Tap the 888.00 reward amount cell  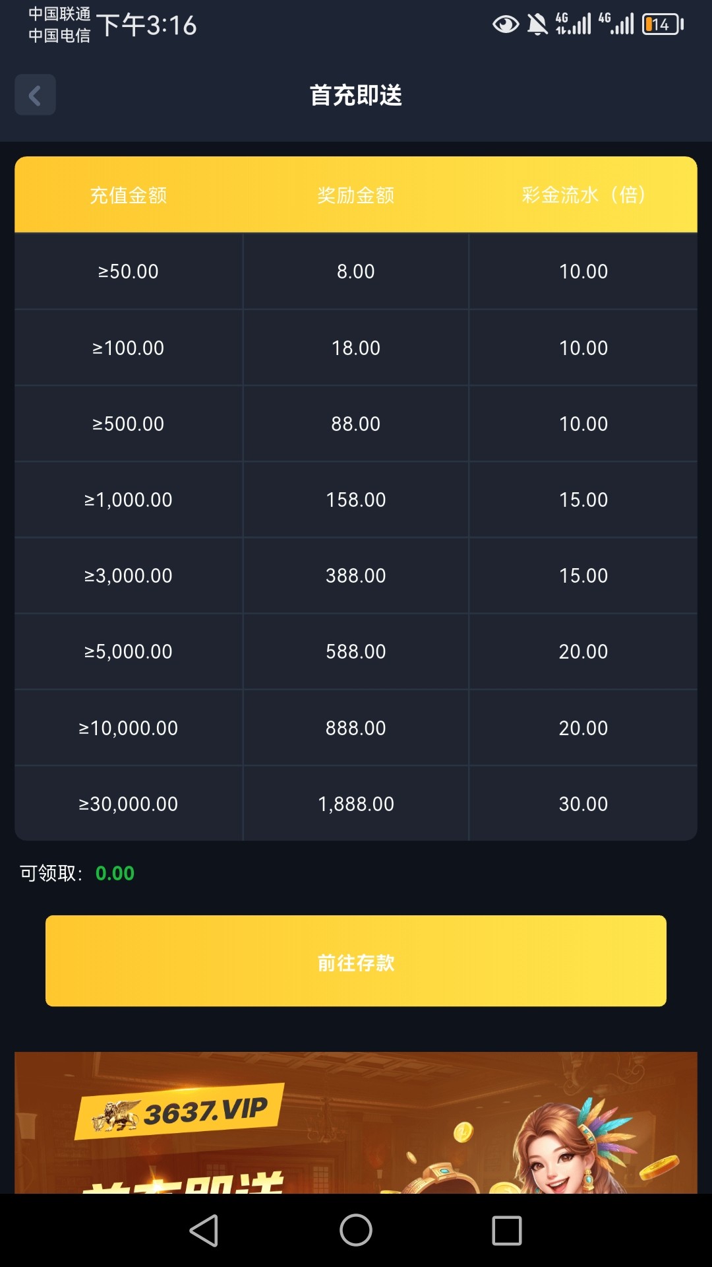(356, 728)
